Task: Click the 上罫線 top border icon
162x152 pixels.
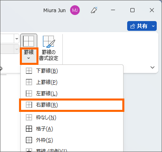Action: (29, 82)
